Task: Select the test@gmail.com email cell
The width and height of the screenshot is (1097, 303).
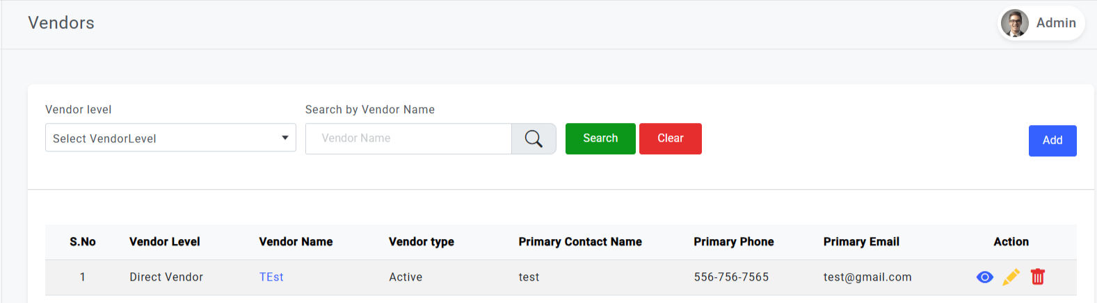Action: click(867, 277)
